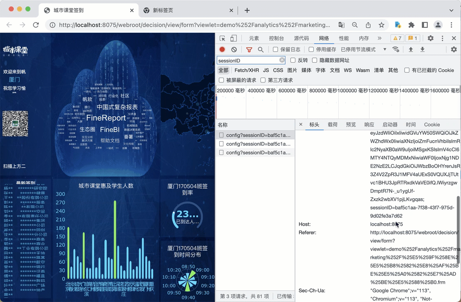Stop recording the network log

click(222, 49)
